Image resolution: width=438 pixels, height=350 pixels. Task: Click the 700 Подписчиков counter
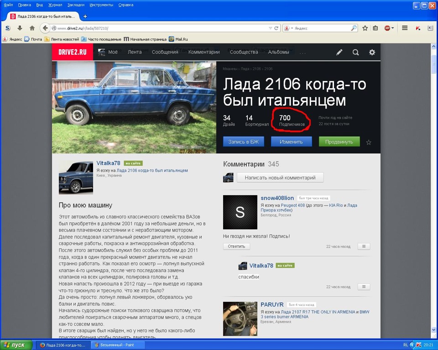pos(292,121)
